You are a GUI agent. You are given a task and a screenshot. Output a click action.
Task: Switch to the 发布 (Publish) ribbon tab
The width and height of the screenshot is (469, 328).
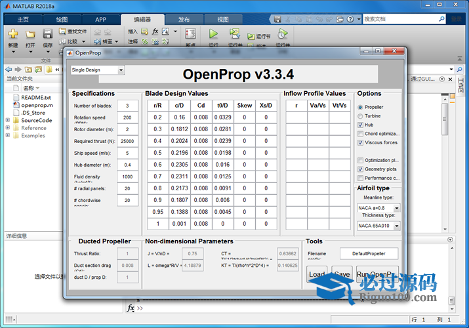[184, 20]
